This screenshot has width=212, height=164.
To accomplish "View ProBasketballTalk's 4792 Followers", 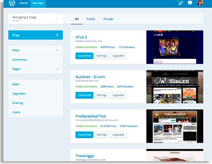I will tap(129, 126).
